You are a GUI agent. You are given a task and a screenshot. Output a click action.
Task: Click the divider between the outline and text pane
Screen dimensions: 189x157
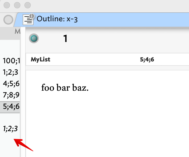(23, 91)
